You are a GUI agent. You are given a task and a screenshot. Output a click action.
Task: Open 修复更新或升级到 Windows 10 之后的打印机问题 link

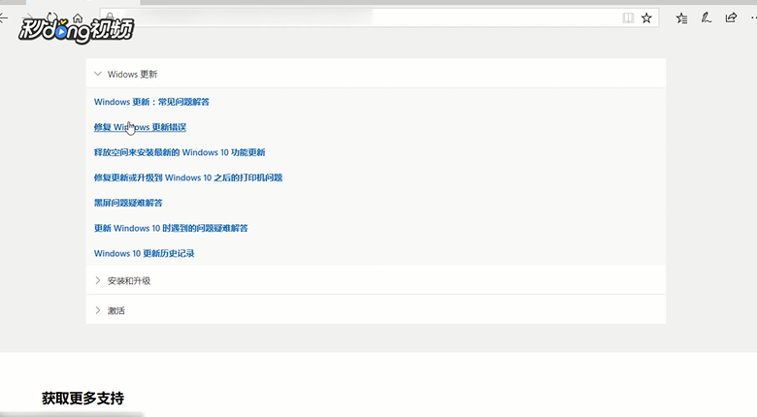click(188, 177)
